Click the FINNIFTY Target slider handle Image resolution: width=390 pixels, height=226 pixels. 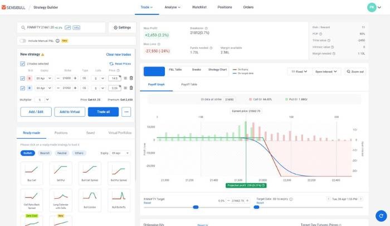(195, 207)
